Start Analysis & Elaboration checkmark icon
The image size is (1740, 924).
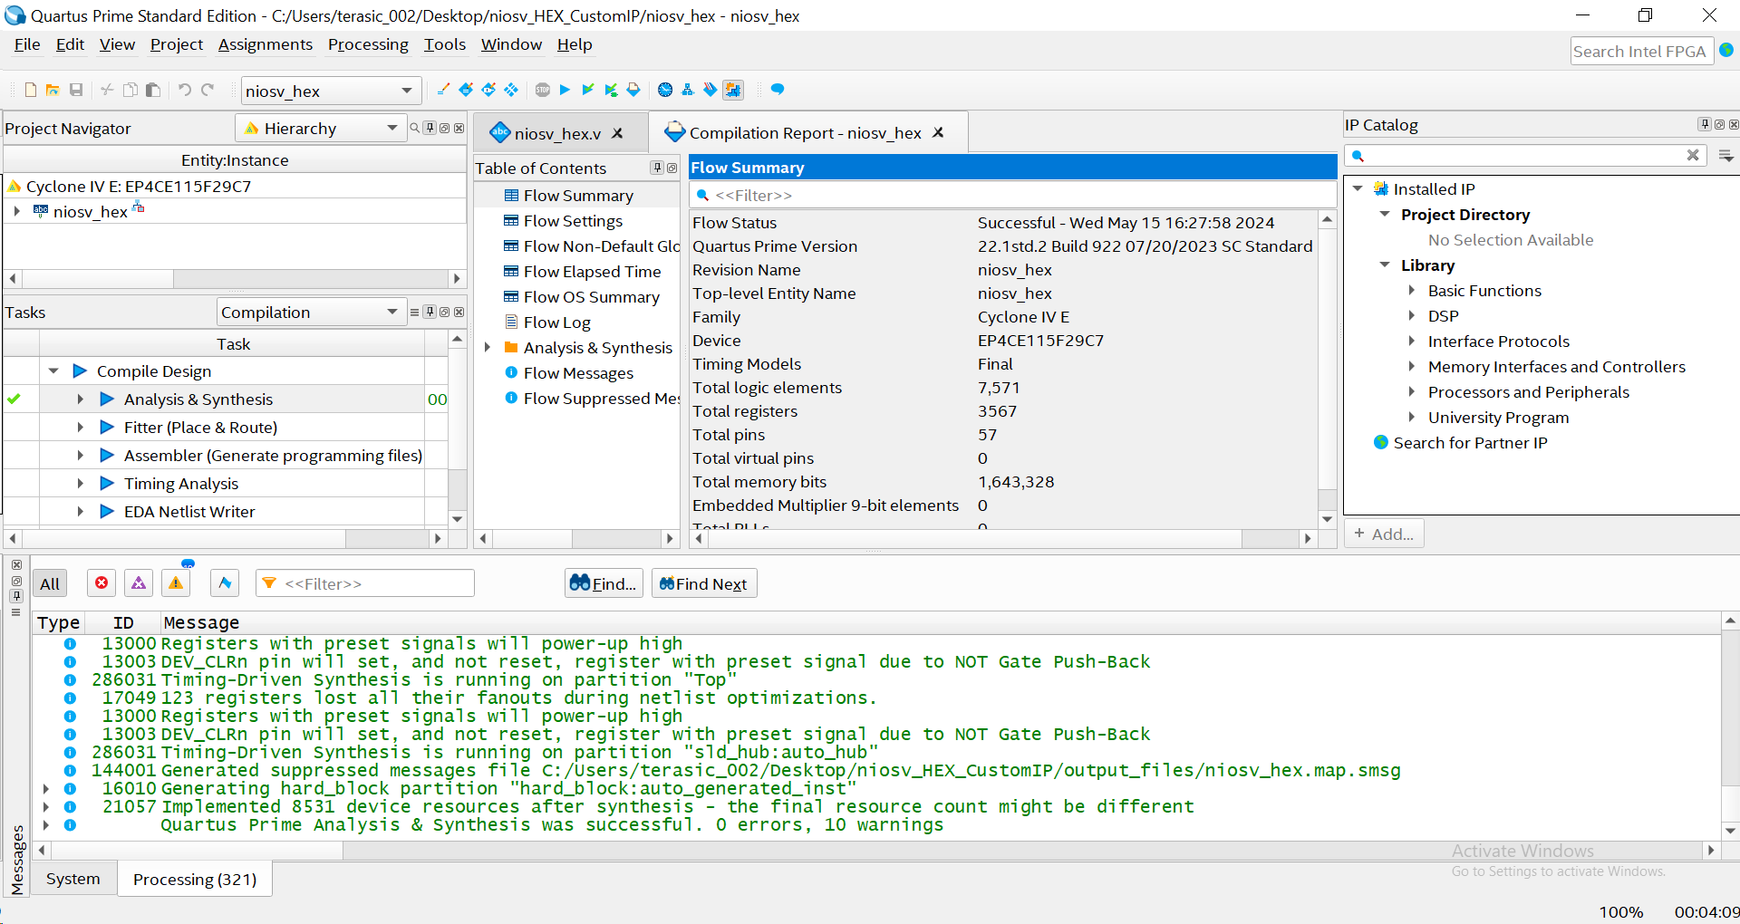click(x=588, y=90)
